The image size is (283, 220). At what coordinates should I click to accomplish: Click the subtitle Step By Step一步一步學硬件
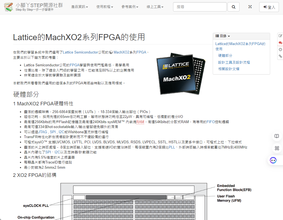point(34,10)
